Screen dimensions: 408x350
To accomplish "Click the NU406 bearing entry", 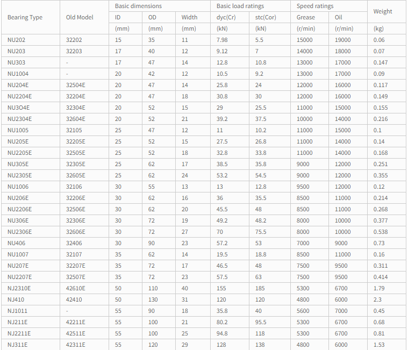I will pos(16,243).
